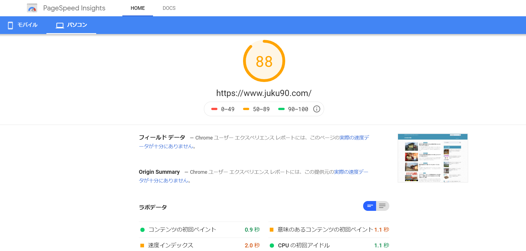This screenshot has height=251, width=526.
Task: Click green dot beside CPU の初回アイドル
Action: coord(272,245)
